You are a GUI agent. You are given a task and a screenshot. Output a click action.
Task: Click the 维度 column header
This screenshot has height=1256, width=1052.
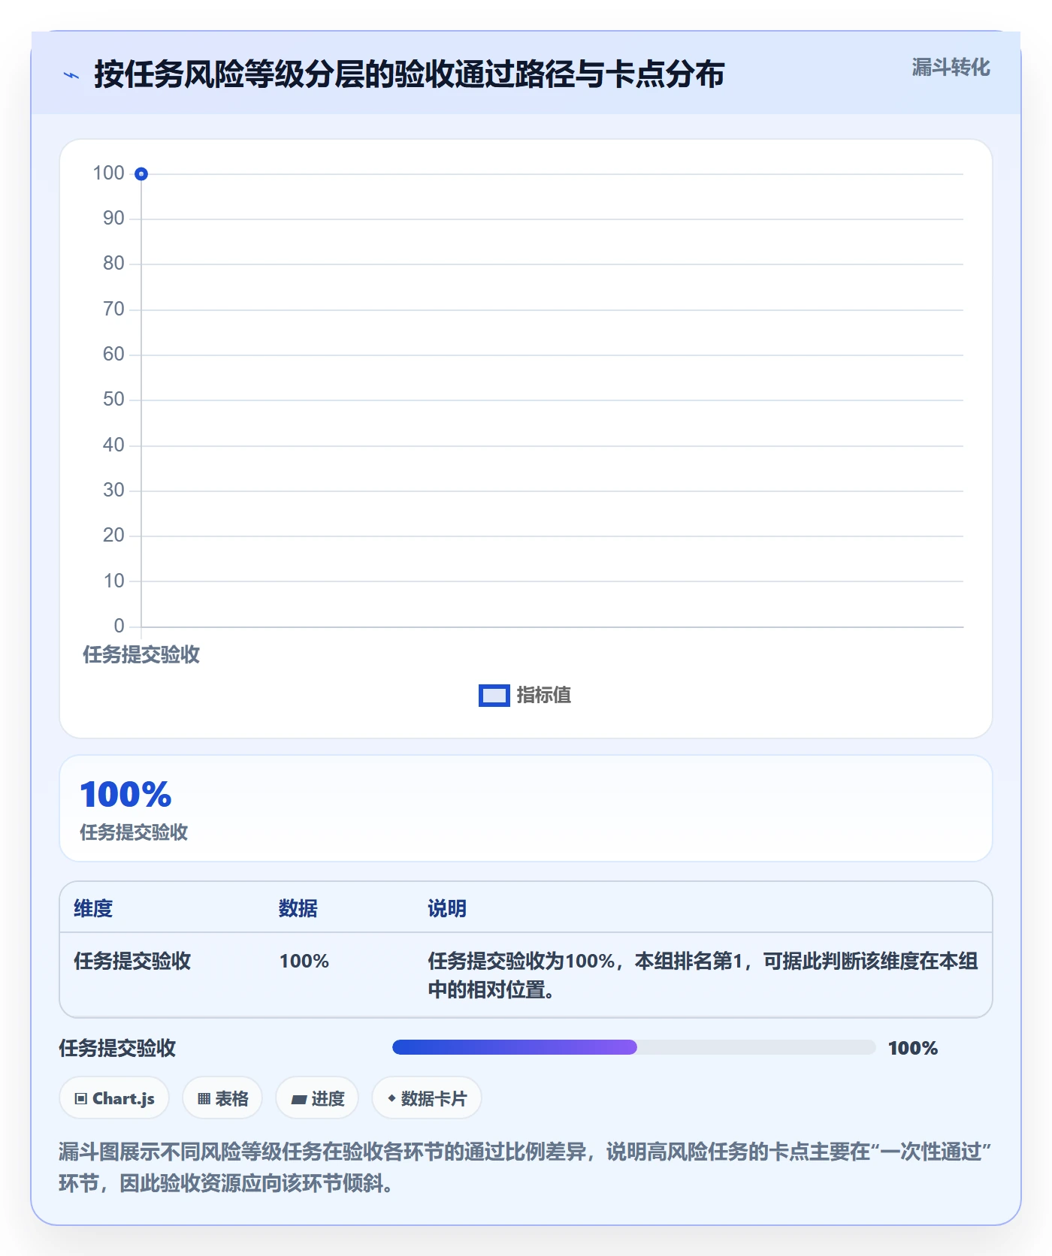point(93,909)
